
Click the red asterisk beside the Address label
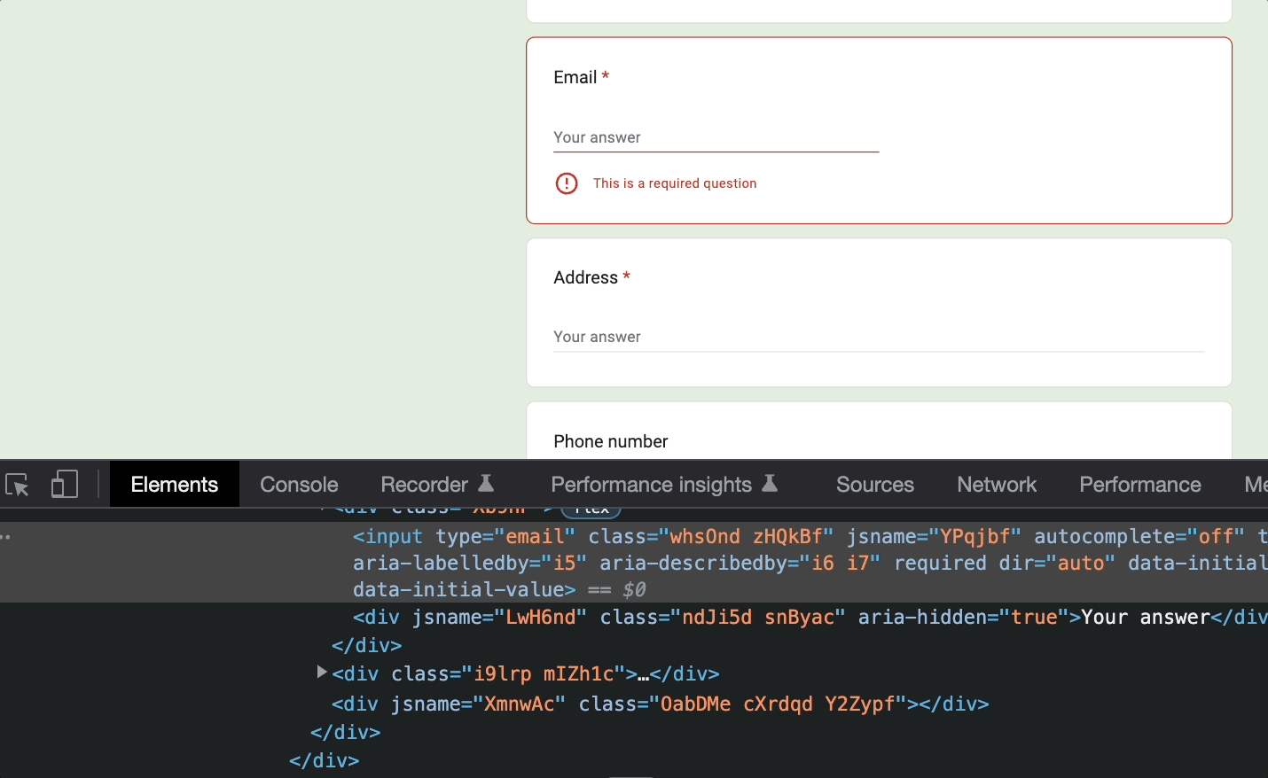click(626, 276)
